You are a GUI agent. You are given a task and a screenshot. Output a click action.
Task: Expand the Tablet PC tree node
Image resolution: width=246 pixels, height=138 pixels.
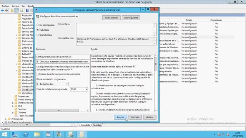tap(16, 54)
